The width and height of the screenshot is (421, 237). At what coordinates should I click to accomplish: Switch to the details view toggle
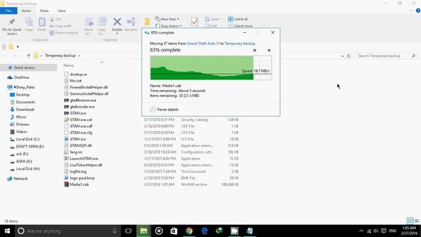point(410,221)
